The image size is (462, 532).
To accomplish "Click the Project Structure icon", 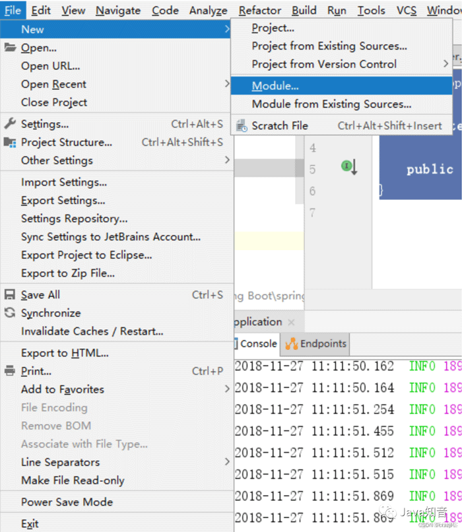I will [10, 142].
